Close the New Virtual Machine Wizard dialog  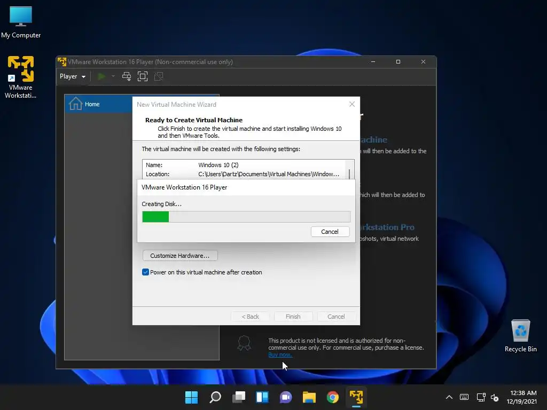click(352, 104)
